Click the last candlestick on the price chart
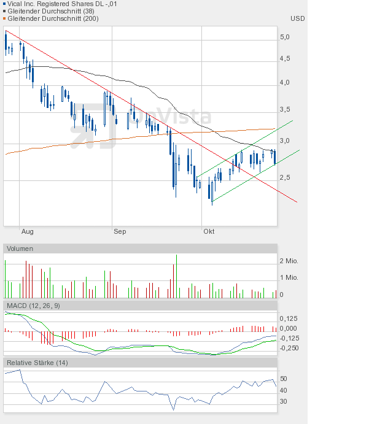 click(x=275, y=157)
